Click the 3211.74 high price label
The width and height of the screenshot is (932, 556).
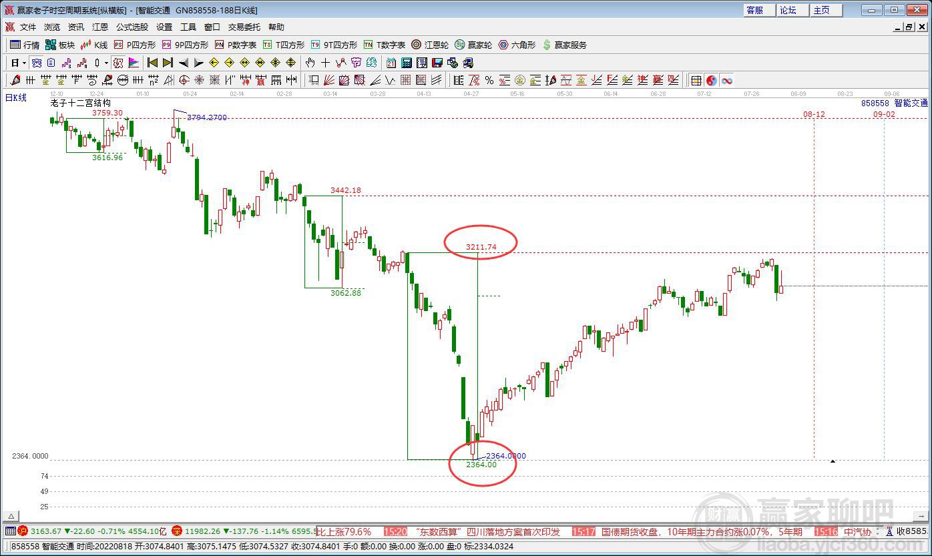(481, 247)
